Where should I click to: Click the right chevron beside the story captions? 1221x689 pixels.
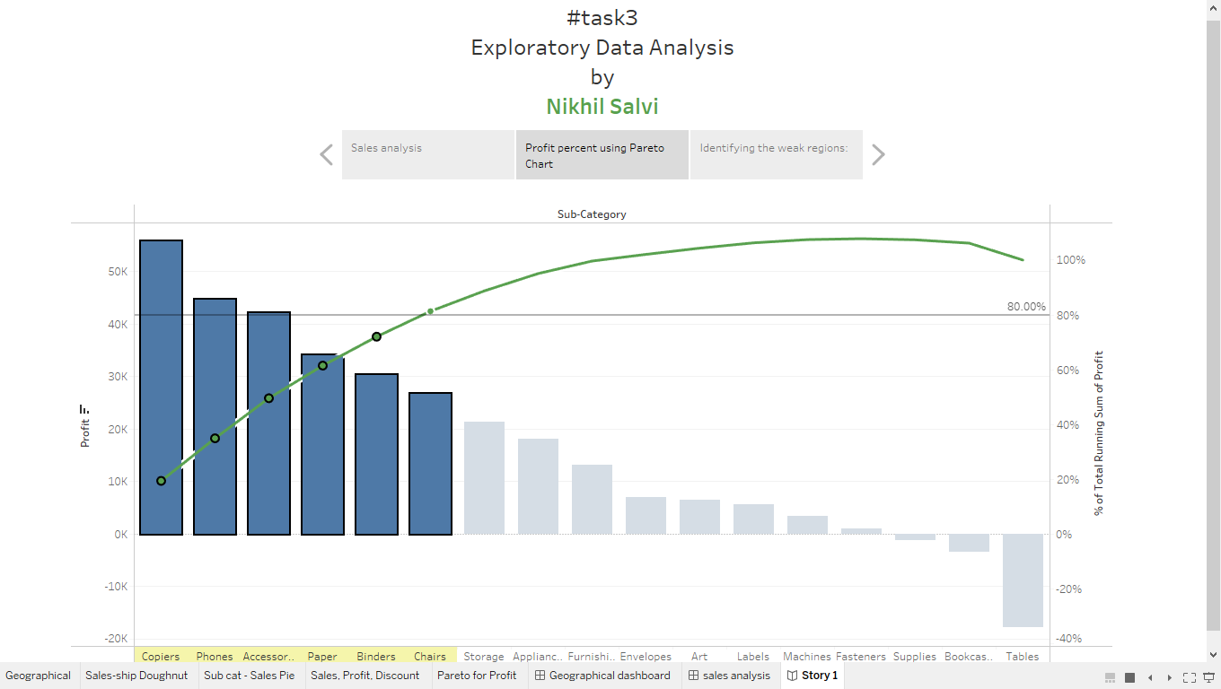click(878, 154)
